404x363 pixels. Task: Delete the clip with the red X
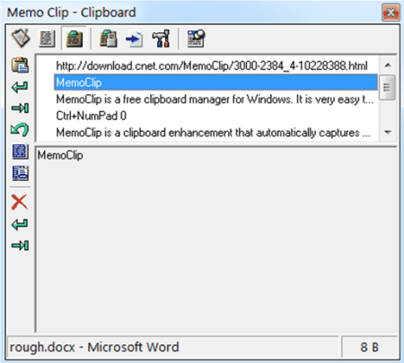(20, 202)
